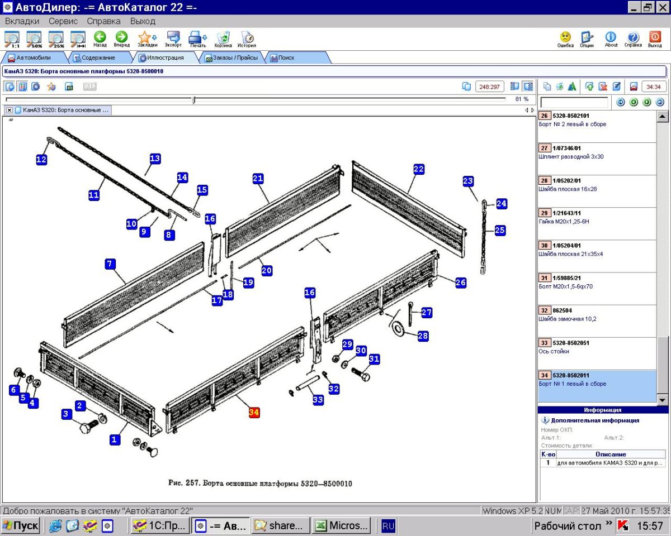Image resolution: width=671 pixels, height=536 pixels.
Task: Expand the Печать print dropdown
Action: click(x=204, y=38)
